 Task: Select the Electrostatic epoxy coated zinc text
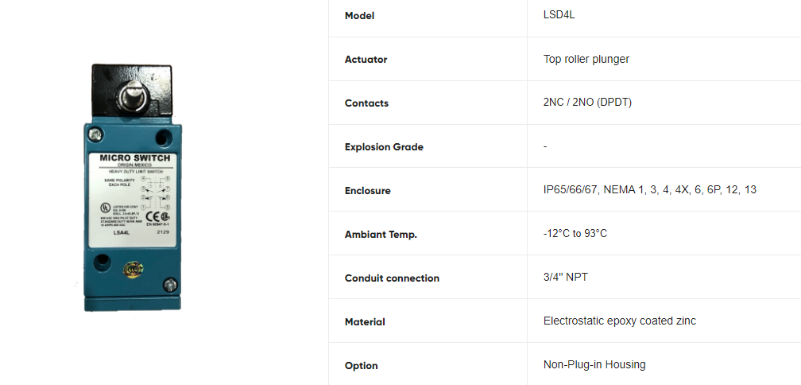pos(620,321)
